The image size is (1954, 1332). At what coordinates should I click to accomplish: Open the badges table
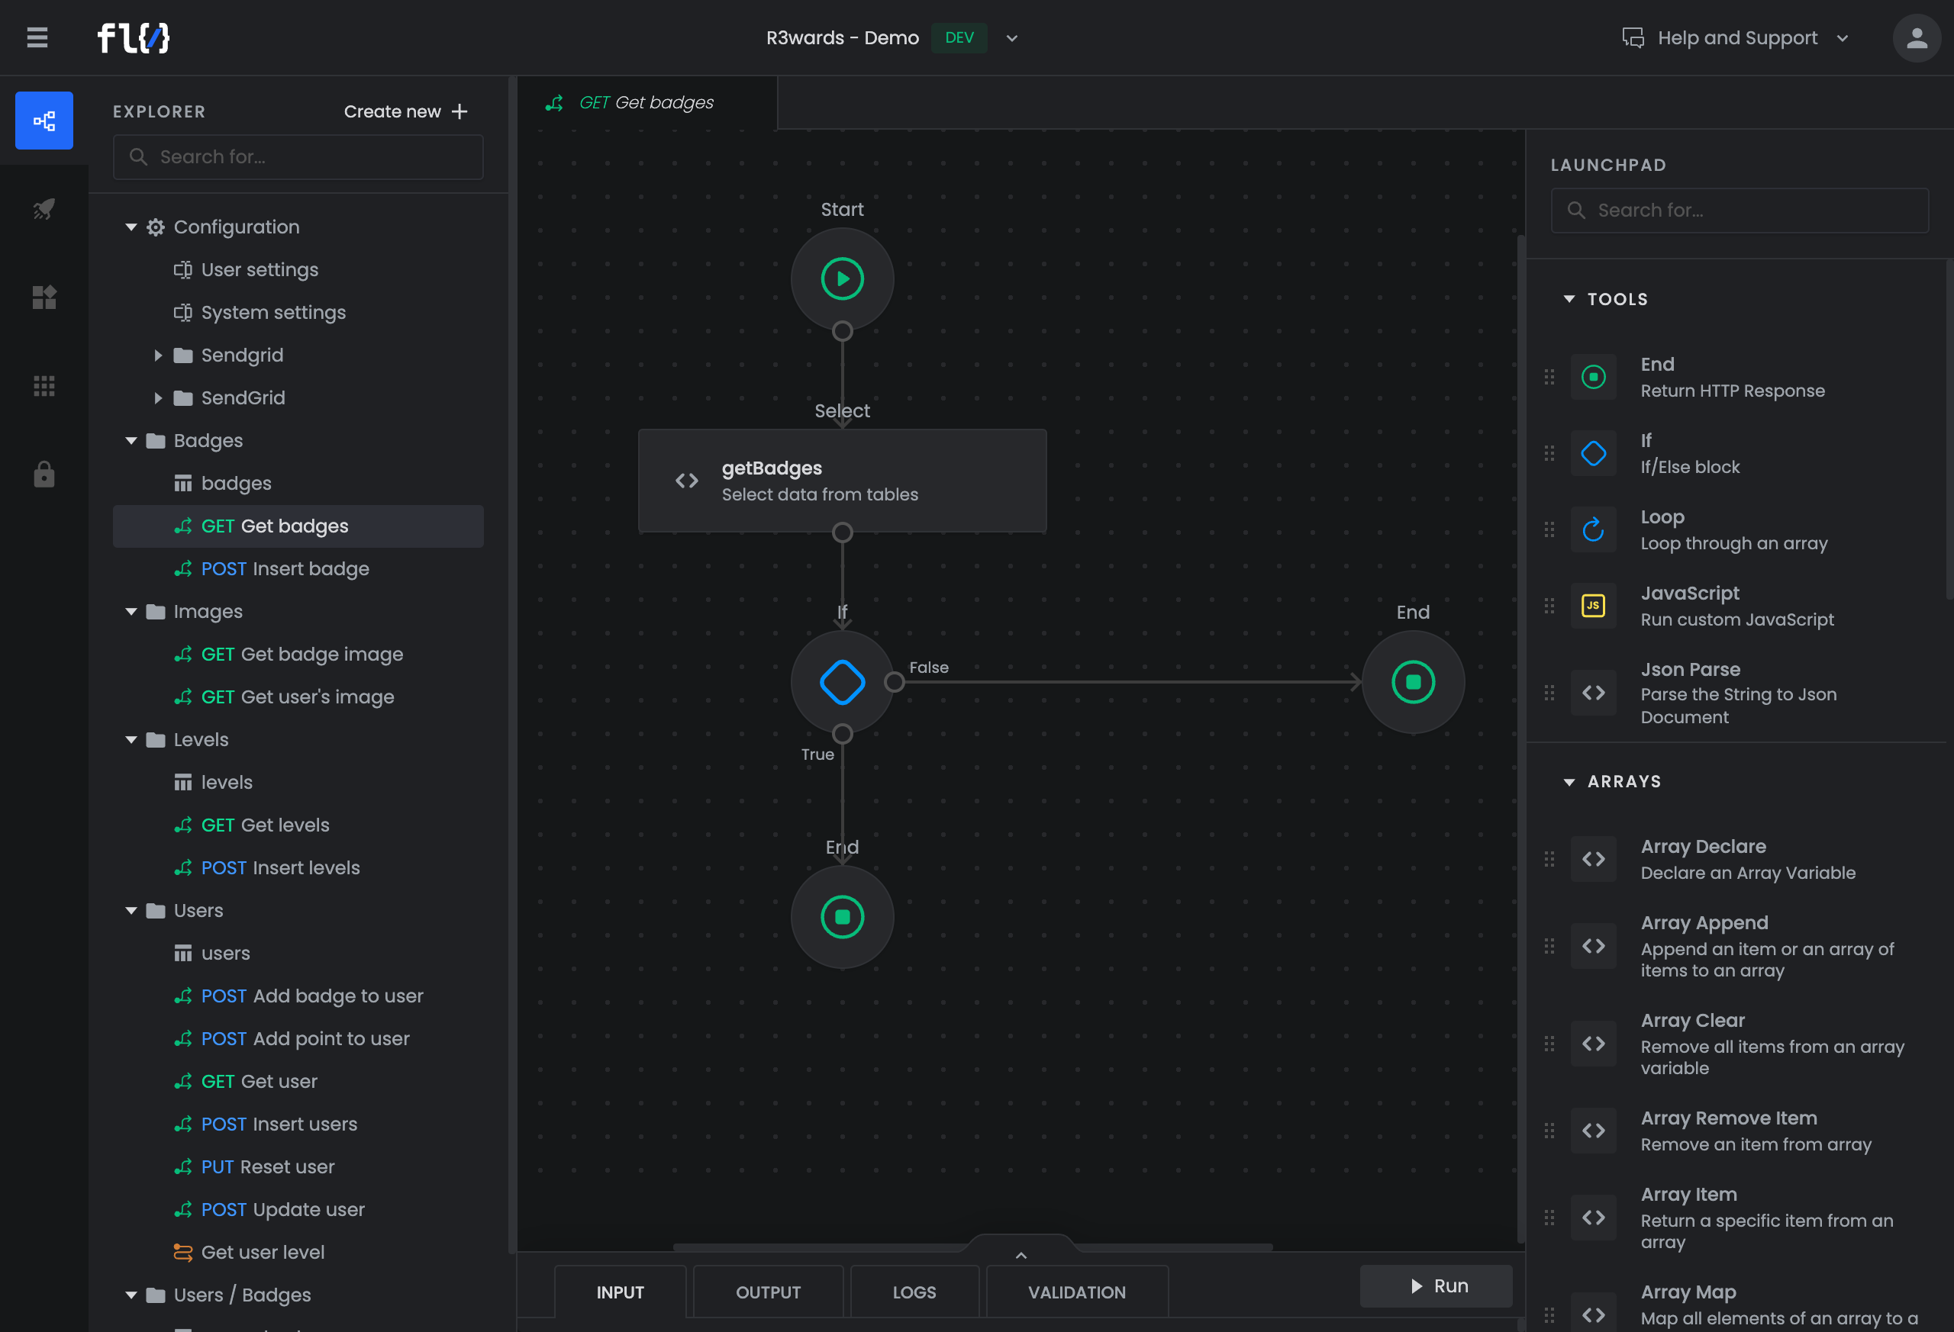click(237, 483)
